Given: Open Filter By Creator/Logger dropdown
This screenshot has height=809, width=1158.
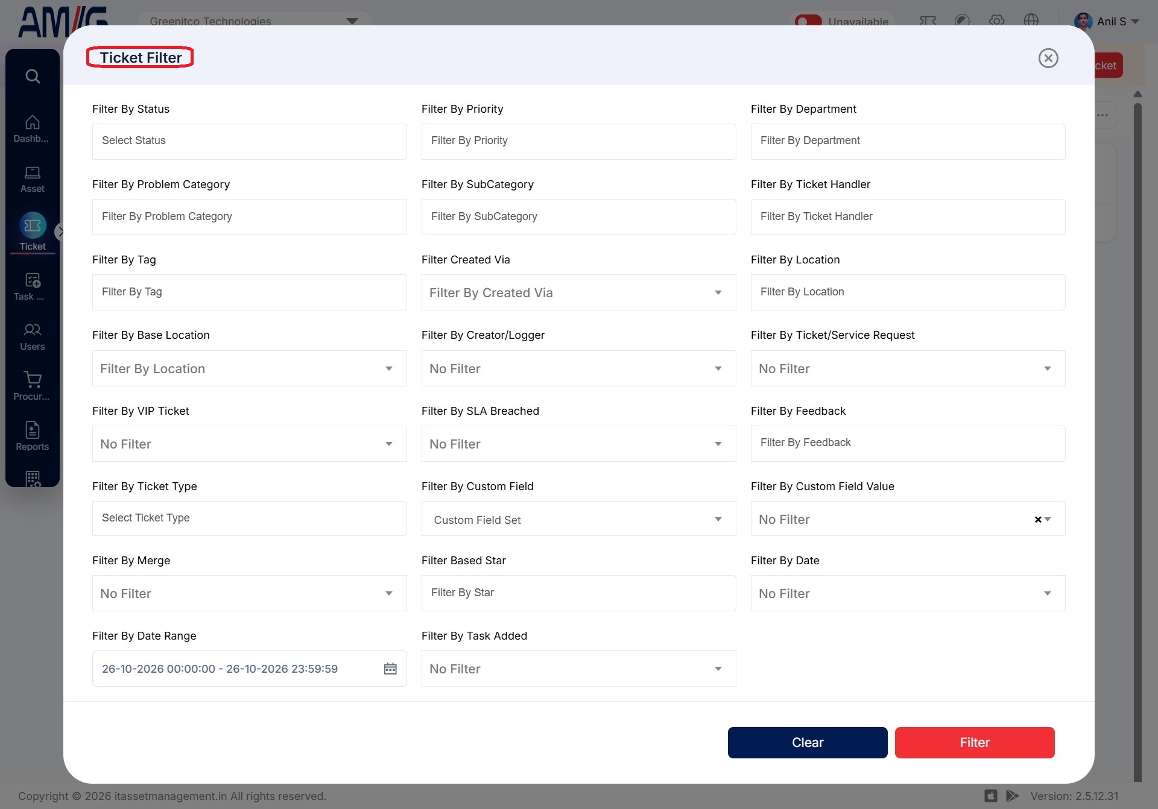Looking at the screenshot, I should pyautogui.click(x=578, y=368).
